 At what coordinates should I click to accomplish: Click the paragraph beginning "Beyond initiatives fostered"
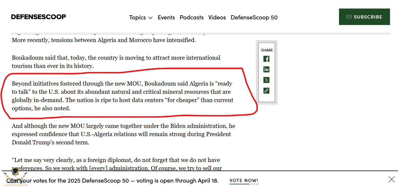[x=122, y=96]
